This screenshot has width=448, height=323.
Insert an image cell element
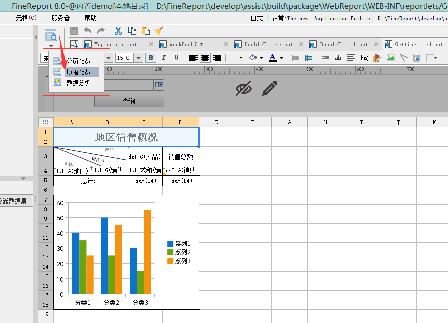tap(390, 58)
